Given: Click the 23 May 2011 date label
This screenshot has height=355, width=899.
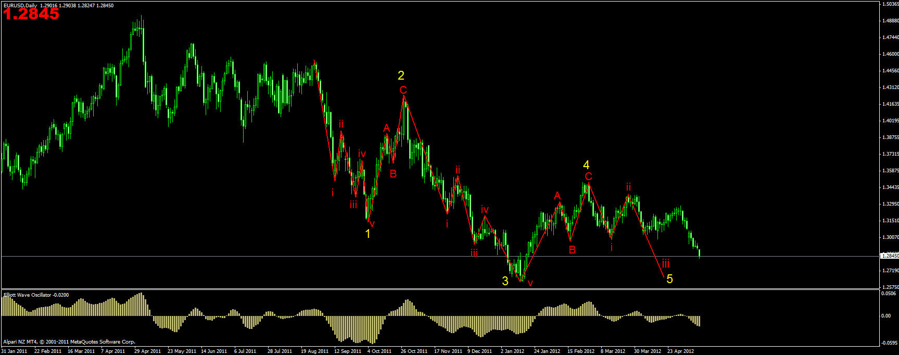Looking at the screenshot, I should 182,351.
